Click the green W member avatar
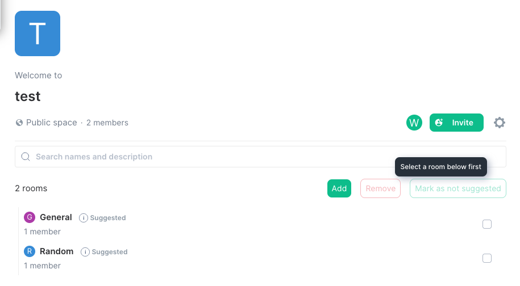Image resolution: width=520 pixels, height=286 pixels. click(414, 123)
